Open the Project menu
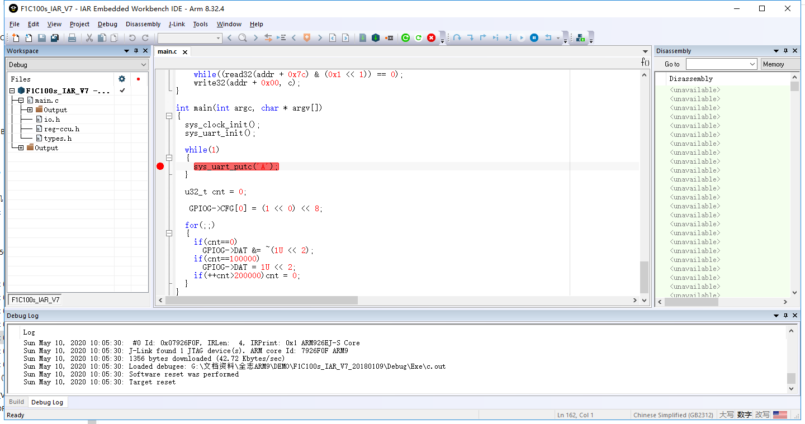The height and width of the screenshot is (424, 805). 79,24
